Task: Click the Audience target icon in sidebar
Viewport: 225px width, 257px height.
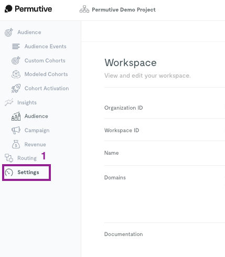Action: point(9,33)
